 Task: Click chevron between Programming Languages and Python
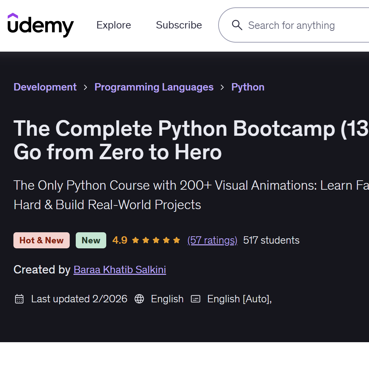pyautogui.click(x=222, y=87)
